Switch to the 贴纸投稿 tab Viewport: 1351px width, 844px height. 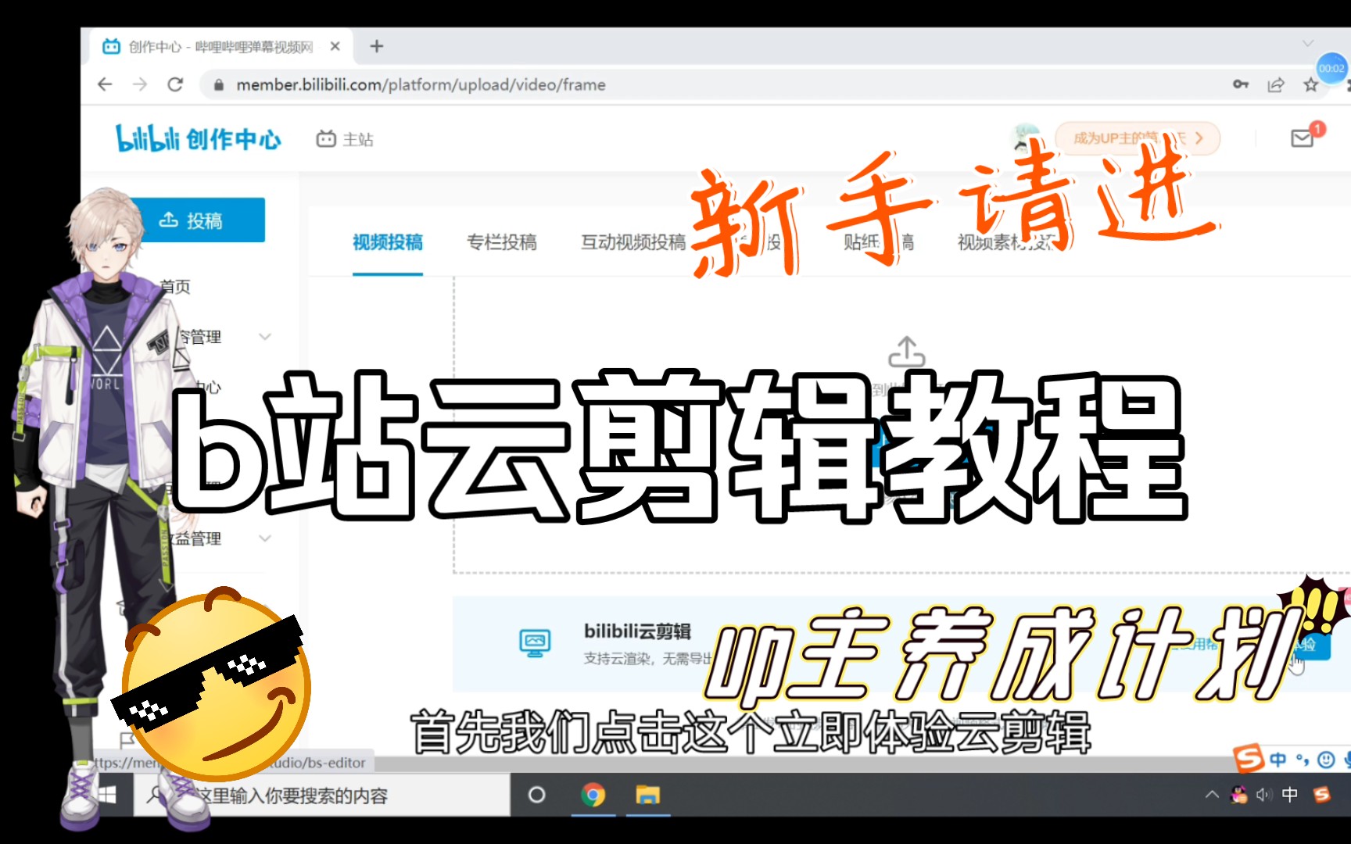(x=879, y=242)
